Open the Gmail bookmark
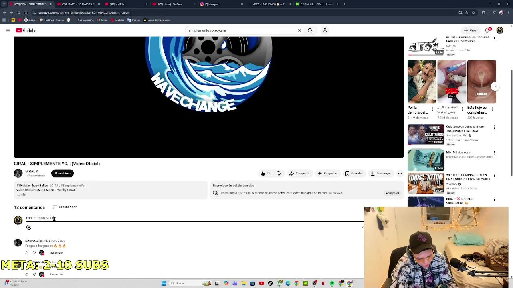513x288 pixels. click(102, 20)
